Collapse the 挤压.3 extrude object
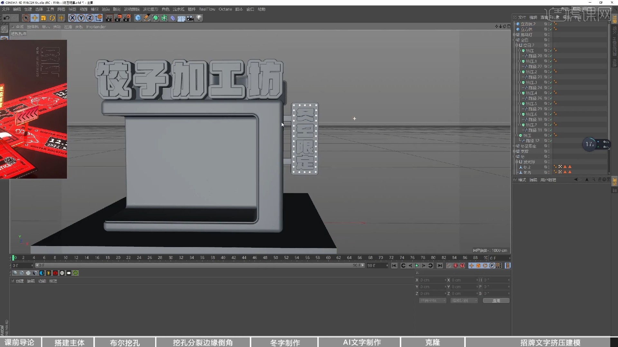 point(520,83)
